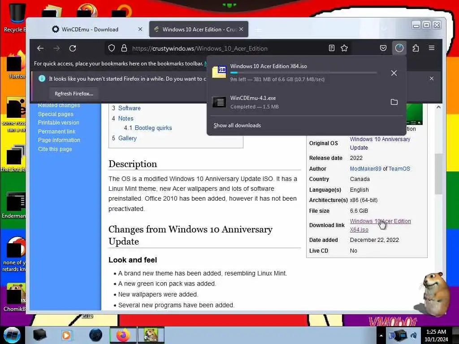This screenshot has width=459, height=344.
Task: Jump to Bootleg quirks subsection
Action: [x=153, y=128]
